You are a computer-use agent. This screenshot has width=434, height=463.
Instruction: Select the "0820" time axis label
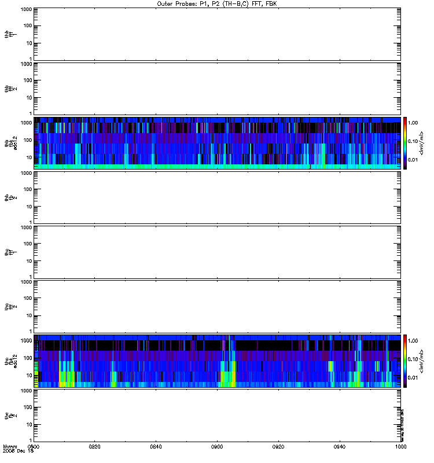(94, 446)
